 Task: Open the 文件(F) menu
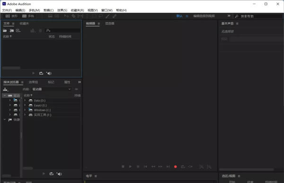[x=7, y=10]
